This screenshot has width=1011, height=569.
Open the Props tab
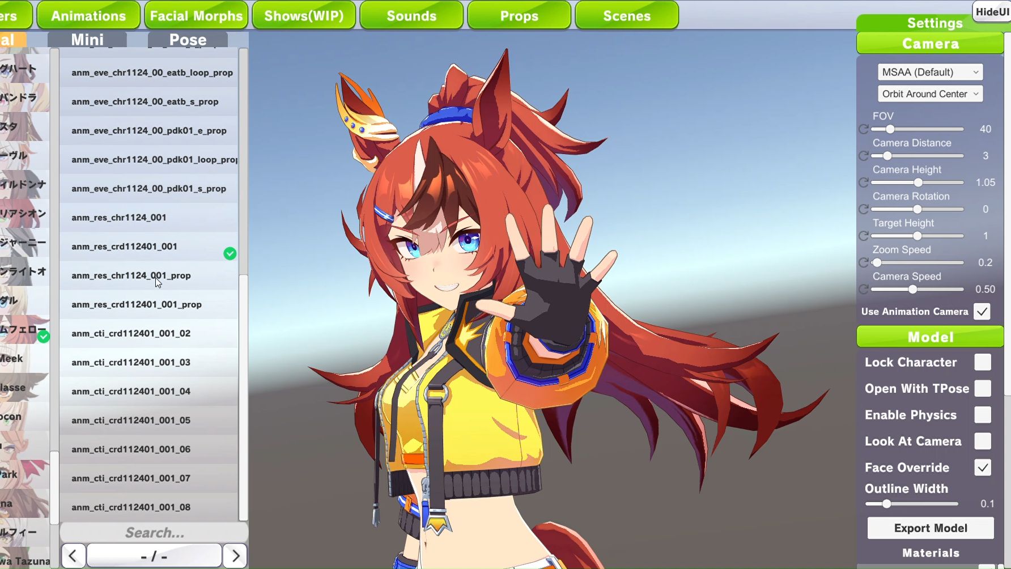point(519,15)
